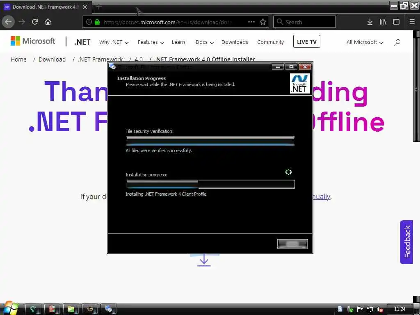The width and height of the screenshot is (420, 315).
Task: Switch to the setup installer taskbar button
Action: pos(108,309)
